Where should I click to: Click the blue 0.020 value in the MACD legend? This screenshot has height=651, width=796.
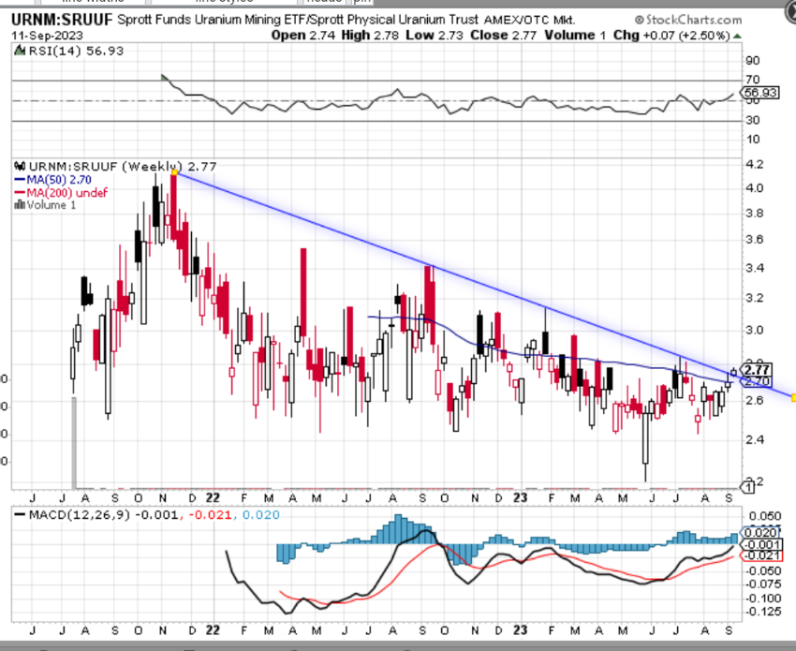[x=261, y=515]
